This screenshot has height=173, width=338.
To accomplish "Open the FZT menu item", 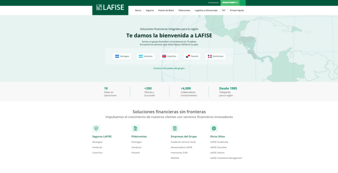I will pyautogui.click(x=224, y=11).
